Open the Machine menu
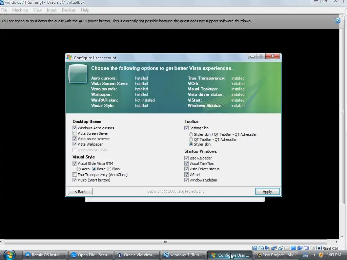The image size is (347, 260). click(20, 10)
